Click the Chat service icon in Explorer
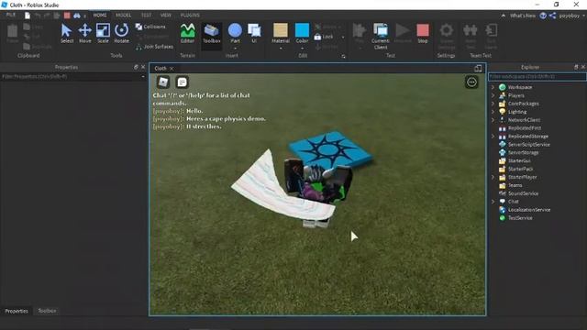The image size is (587, 330). pos(503,202)
